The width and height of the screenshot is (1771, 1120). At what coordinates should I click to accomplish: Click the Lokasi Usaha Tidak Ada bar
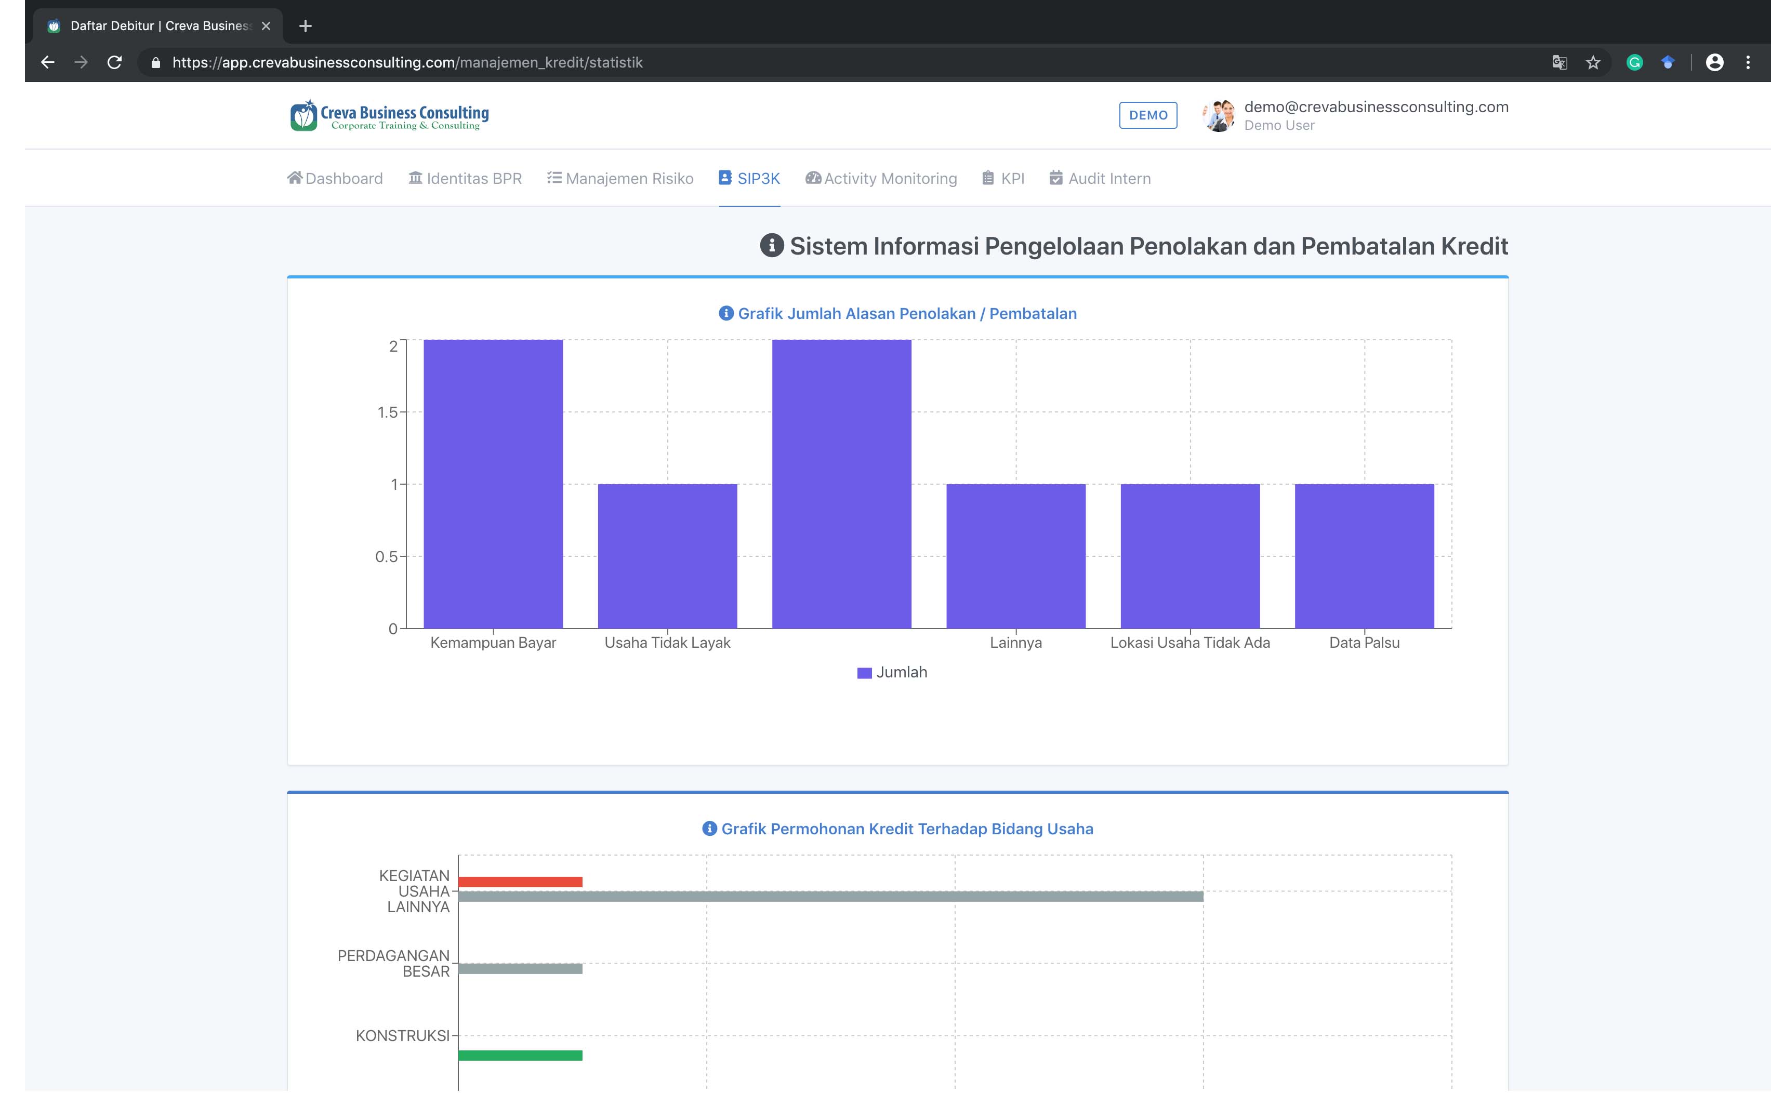coord(1191,556)
